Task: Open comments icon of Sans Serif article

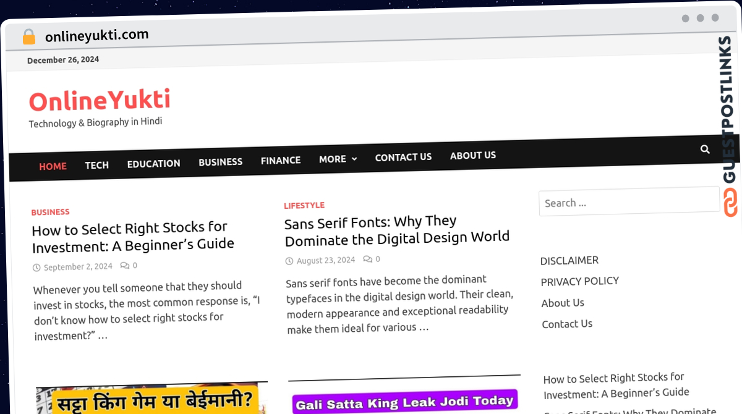Action: [368, 259]
